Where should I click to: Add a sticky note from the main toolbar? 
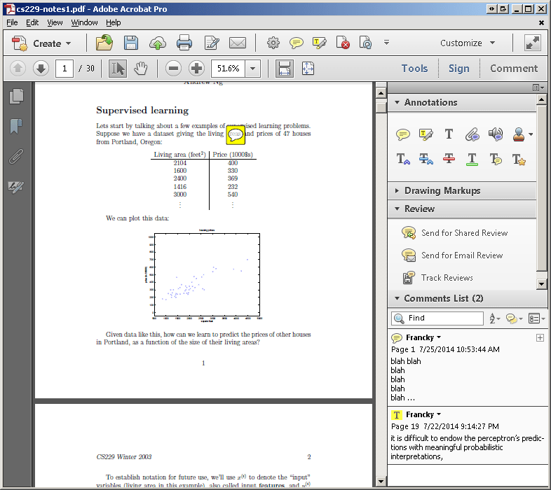coord(297,43)
